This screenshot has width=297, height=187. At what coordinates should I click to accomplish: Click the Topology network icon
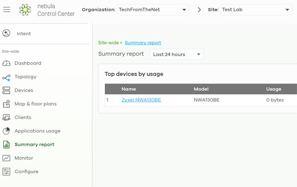coord(6,77)
